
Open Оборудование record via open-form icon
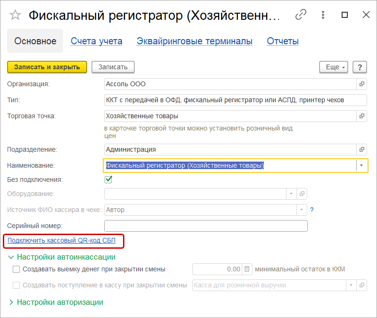click(x=302, y=194)
